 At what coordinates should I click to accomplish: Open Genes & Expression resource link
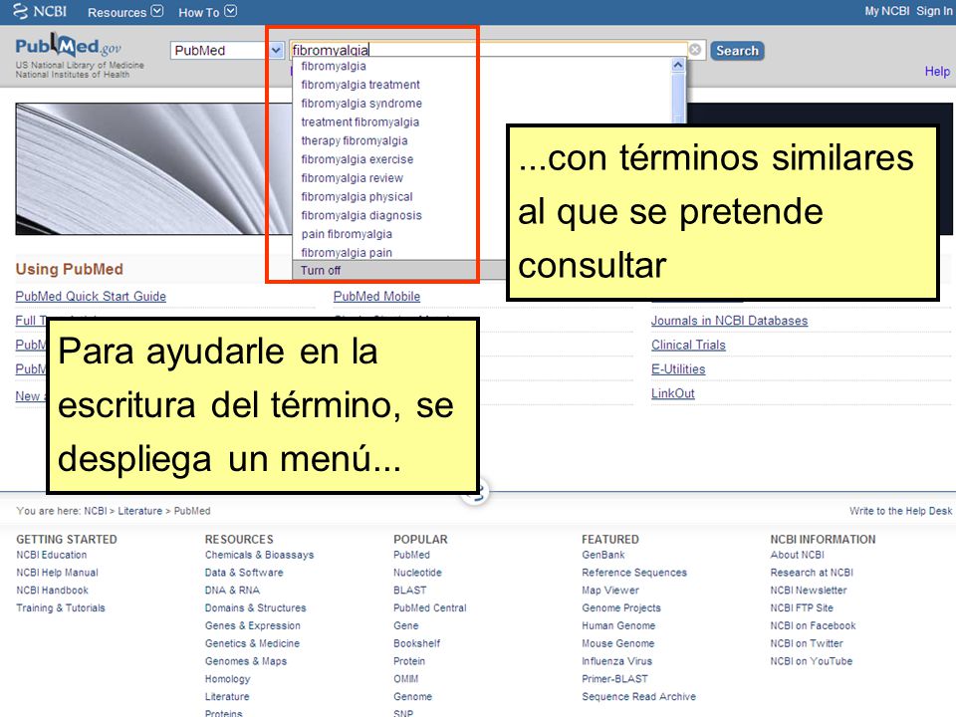pos(252,625)
